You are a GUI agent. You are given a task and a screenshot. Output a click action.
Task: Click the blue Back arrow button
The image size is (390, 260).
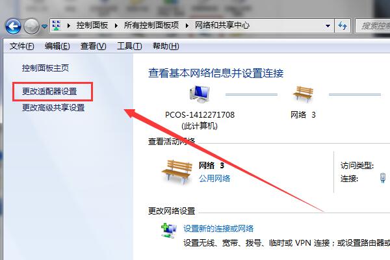13,26
